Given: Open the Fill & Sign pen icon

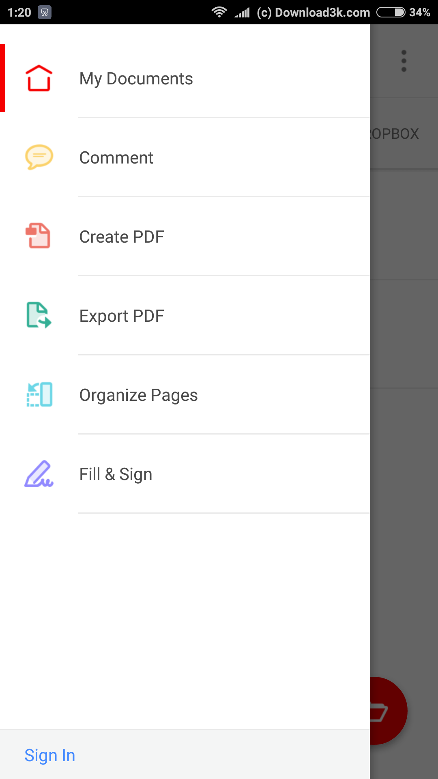Looking at the screenshot, I should pos(39,473).
